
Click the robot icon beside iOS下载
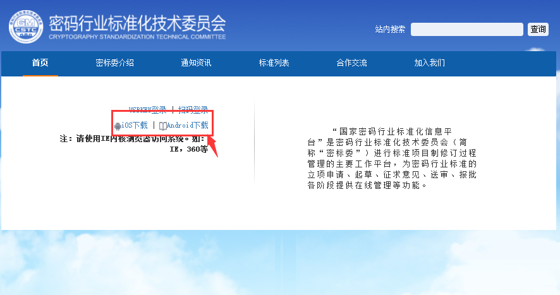click(118, 126)
